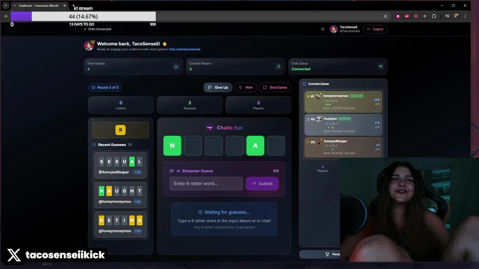Screen dimensions: 479x269
Task: Select the NAUGHT guess row
Action: click(x=120, y=195)
